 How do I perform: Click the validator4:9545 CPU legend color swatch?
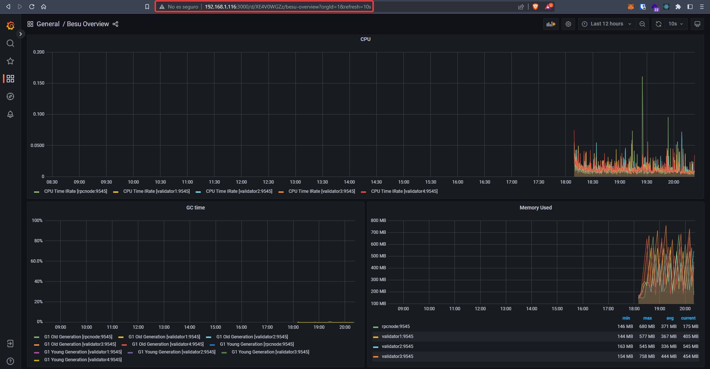tap(364, 192)
